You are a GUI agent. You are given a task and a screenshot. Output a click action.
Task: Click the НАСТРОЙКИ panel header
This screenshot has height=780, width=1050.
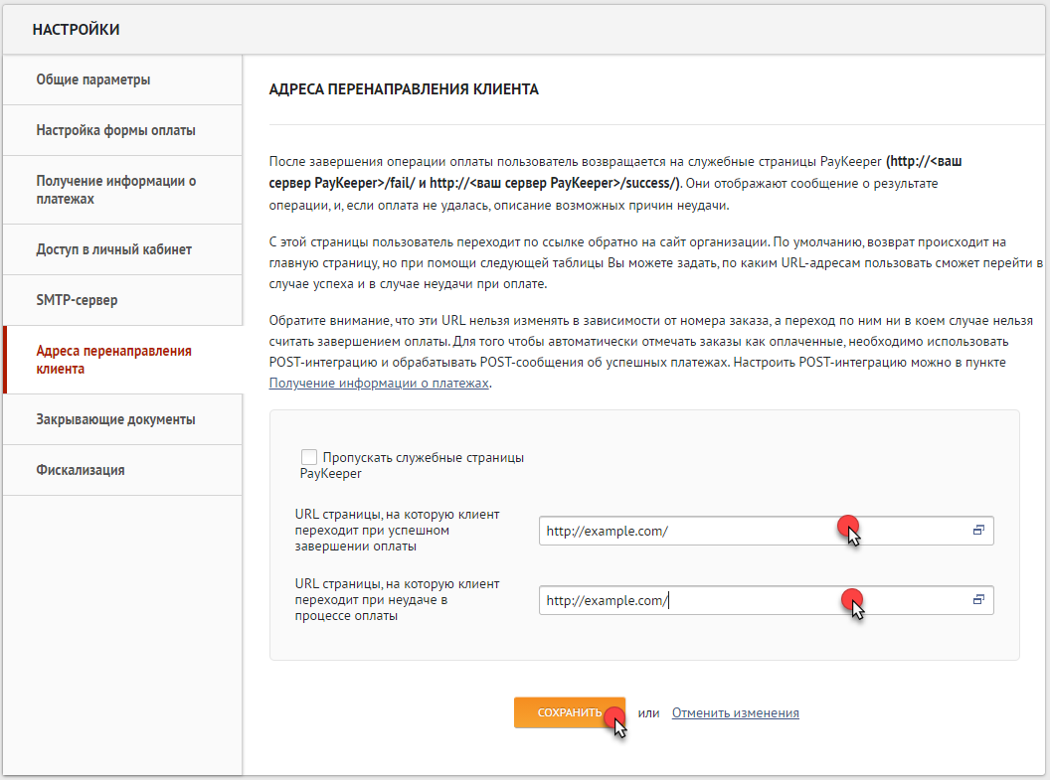(x=77, y=30)
